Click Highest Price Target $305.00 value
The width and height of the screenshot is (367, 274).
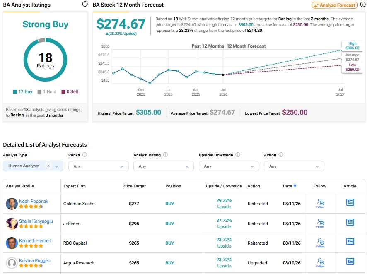pyautogui.click(x=148, y=113)
